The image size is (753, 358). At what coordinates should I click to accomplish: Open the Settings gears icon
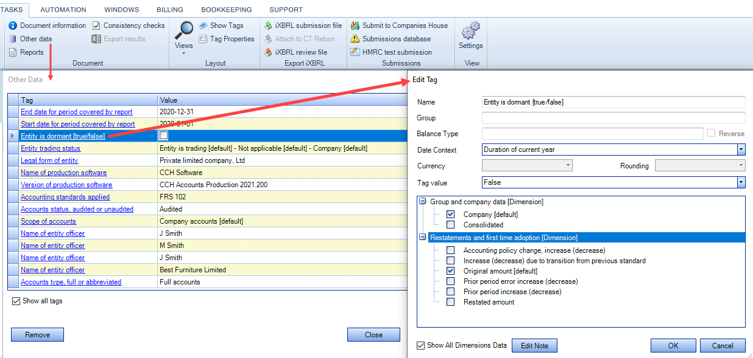[x=470, y=30]
